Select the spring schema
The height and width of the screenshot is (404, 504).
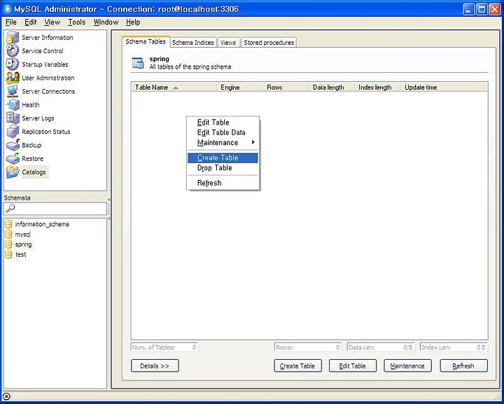point(24,244)
